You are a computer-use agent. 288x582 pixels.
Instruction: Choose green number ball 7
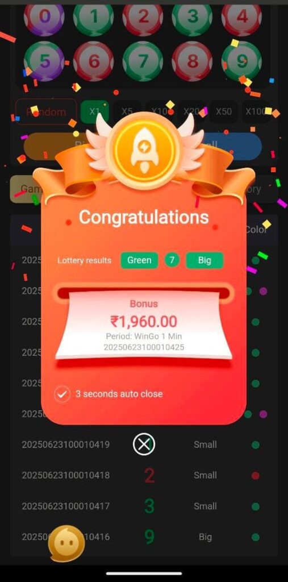[143, 61]
